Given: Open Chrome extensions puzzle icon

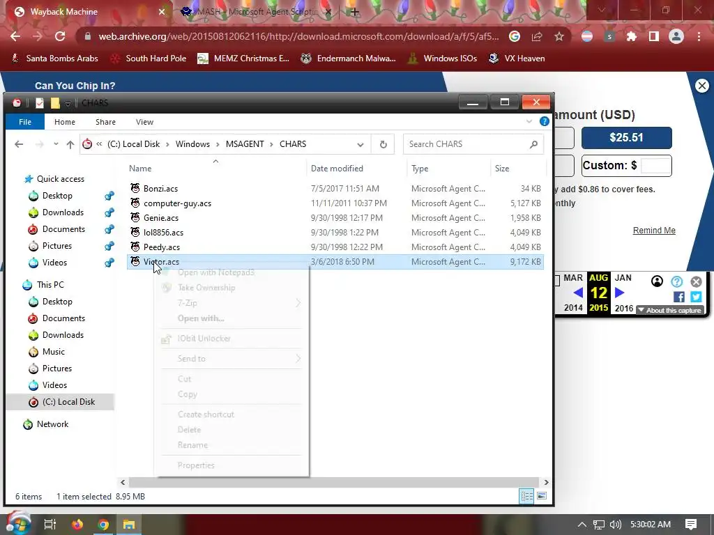Looking at the screenshot, I should (x=632, y=36).
